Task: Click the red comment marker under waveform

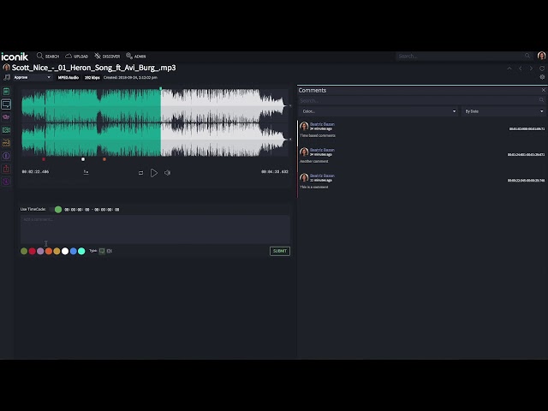Action: coord(44,159)
